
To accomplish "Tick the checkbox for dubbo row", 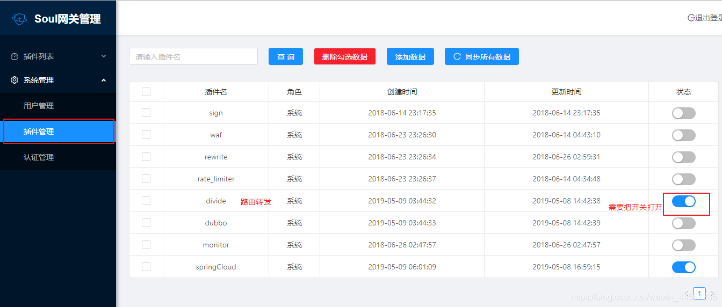I will click(x=146, y=223).
